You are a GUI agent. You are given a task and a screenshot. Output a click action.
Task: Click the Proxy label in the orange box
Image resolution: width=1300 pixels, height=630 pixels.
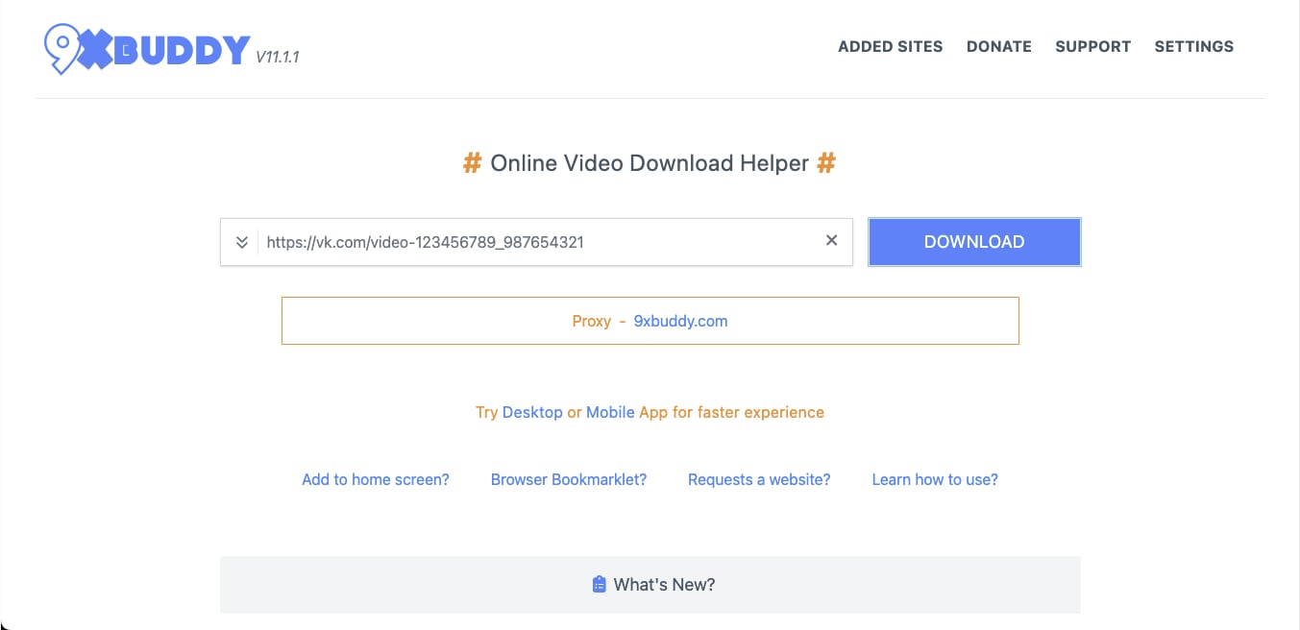click(x=591, y=321)
